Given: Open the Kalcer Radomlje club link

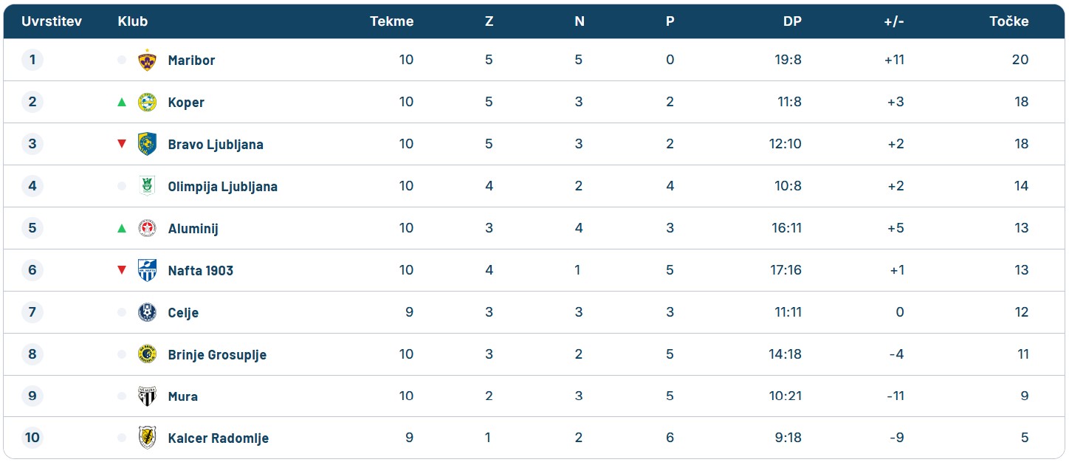Looking at the screenshot, I should 218,438.
